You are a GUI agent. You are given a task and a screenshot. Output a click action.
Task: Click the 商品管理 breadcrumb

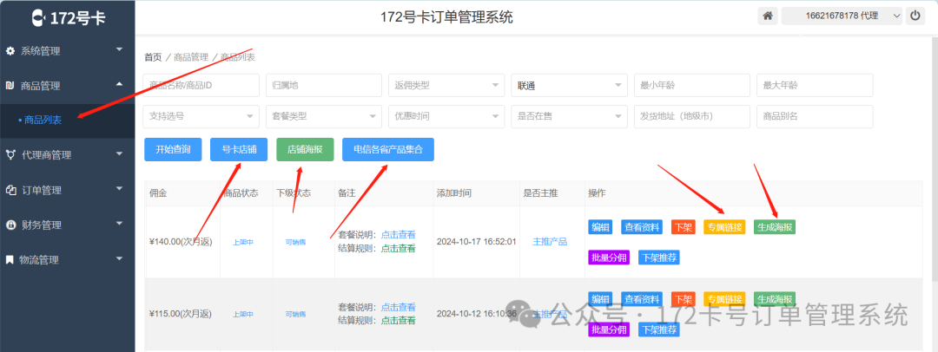pos(191,57)
